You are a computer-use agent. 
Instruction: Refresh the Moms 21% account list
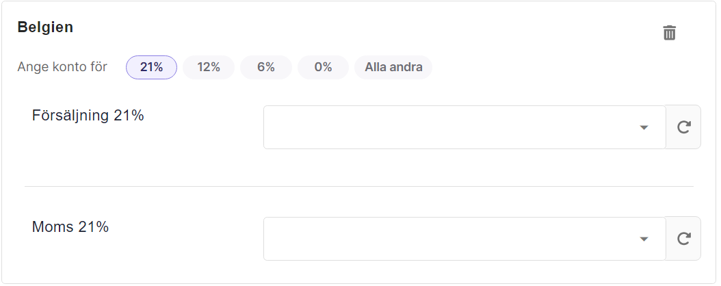click(x=684, y=238)
